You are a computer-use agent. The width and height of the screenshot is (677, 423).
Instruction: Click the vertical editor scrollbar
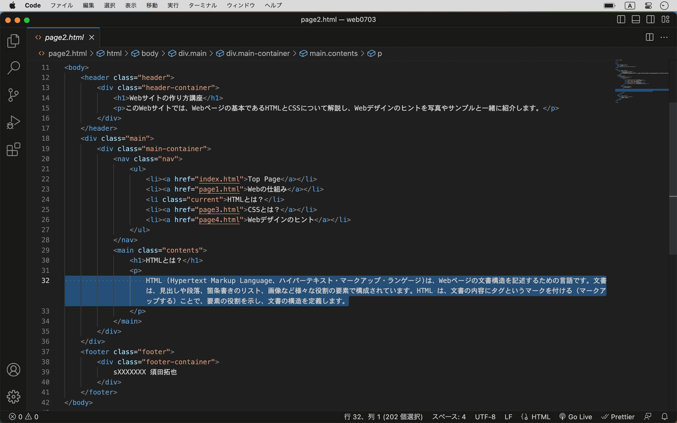673,178
